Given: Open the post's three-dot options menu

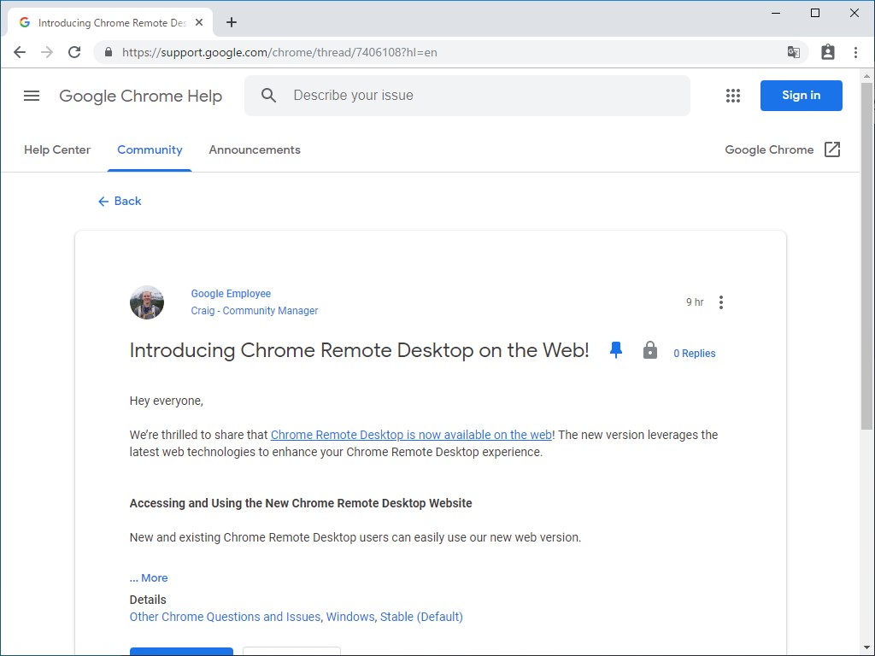Looking at the screenshot, I should tap(721, 302).
